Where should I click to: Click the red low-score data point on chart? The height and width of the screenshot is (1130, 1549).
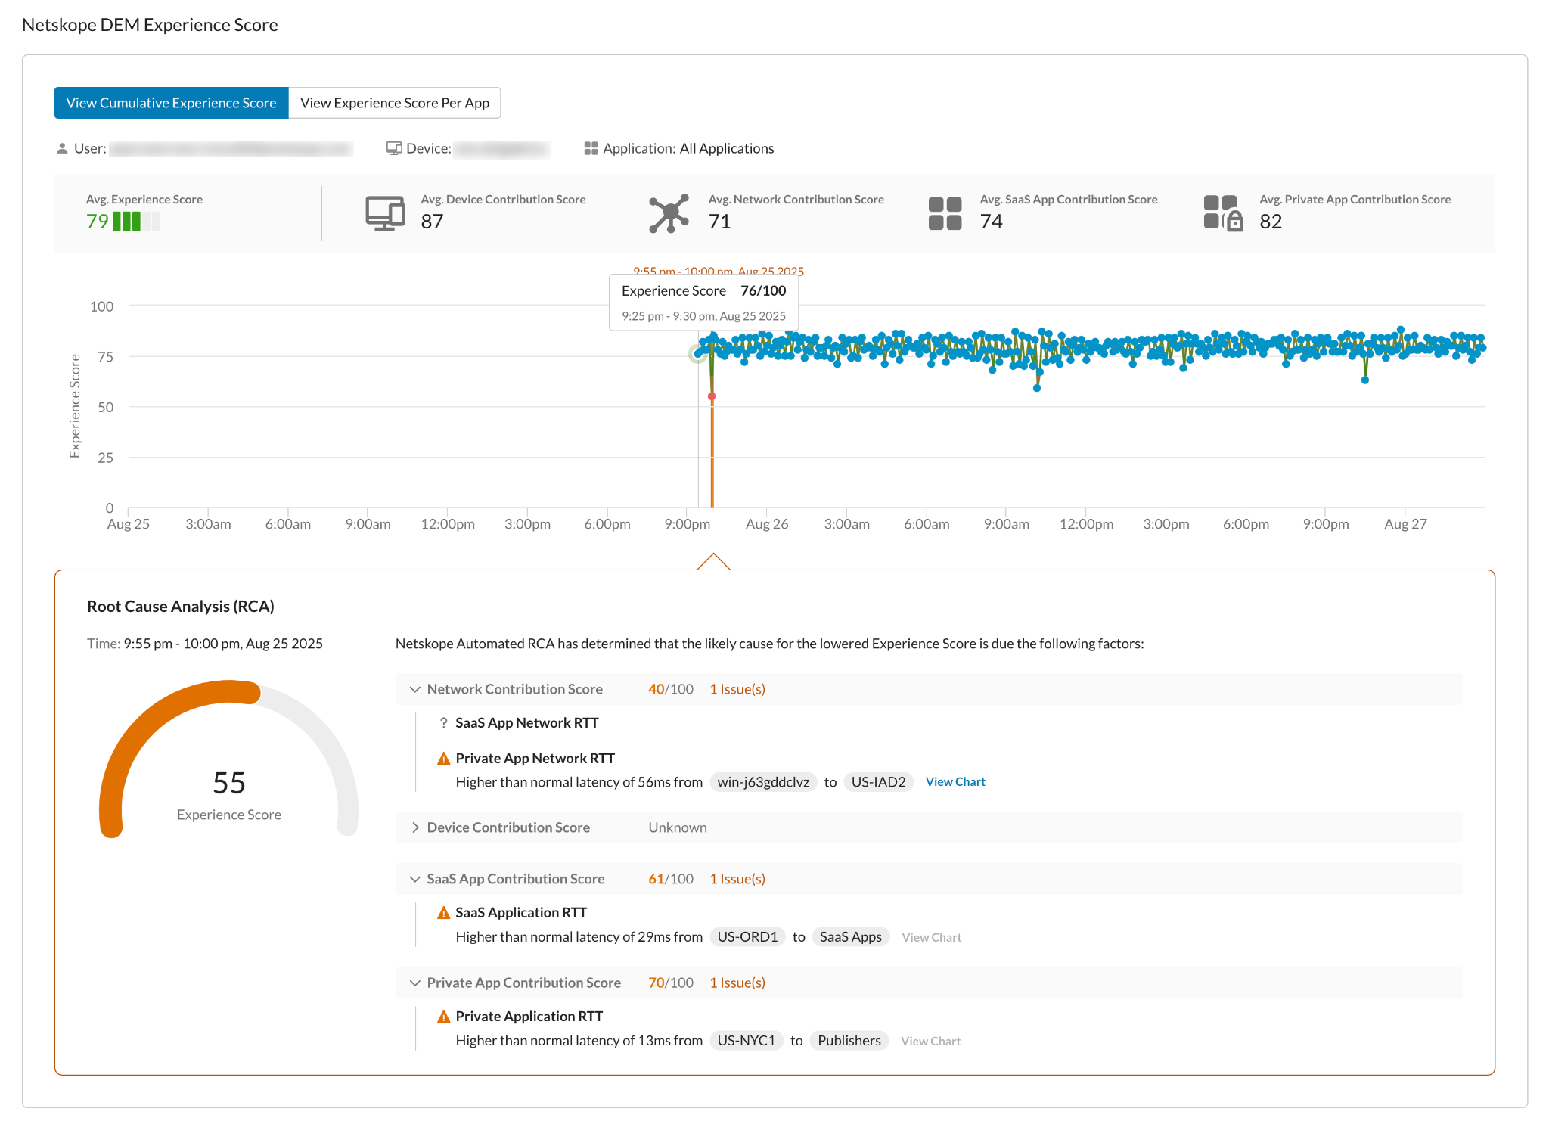[x=712, y=396]
